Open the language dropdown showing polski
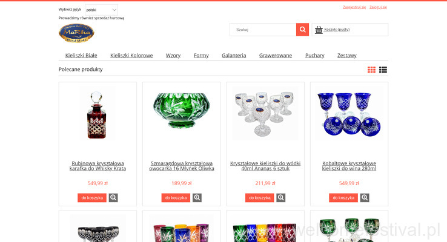447x242 pixels. click(101, 10)
